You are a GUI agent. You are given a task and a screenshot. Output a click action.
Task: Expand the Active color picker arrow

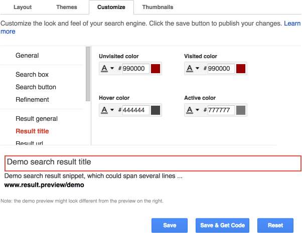tap(198, 110)
